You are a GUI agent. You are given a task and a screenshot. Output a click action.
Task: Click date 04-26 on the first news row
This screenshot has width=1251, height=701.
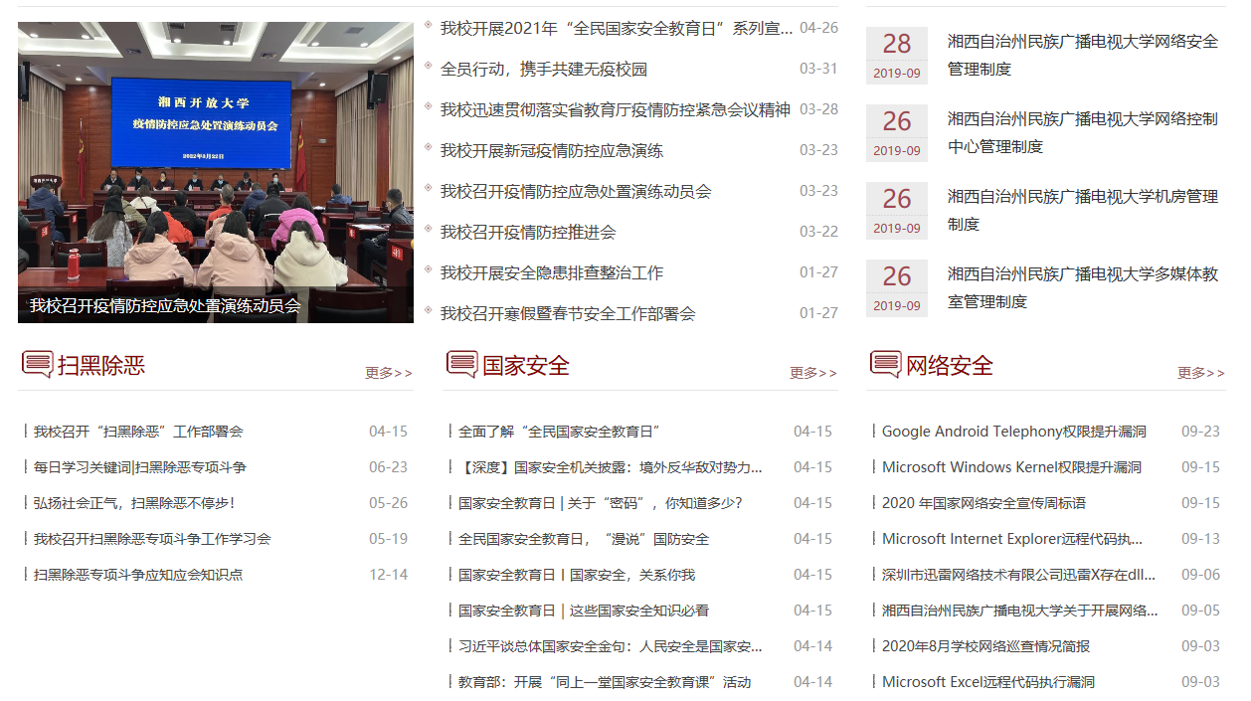818,28
